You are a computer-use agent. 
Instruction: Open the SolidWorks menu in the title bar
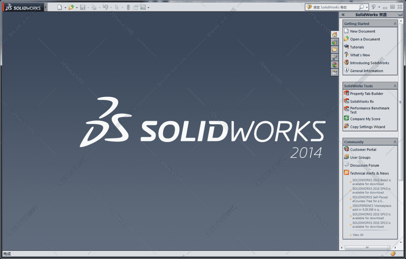point(22,7)
